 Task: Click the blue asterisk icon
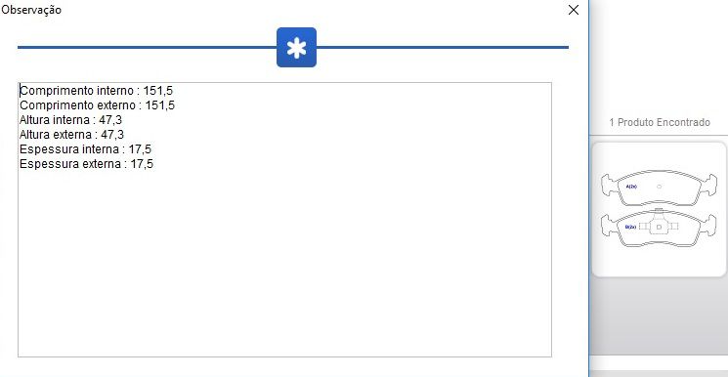(296, 47)
